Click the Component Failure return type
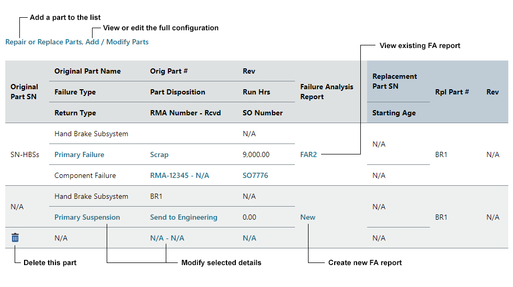Viewport: 513px width, 287px height. (85, 175)
